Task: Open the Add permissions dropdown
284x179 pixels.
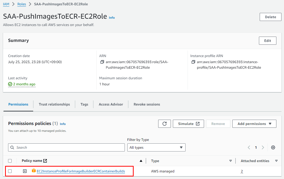Action: tap(254, 124)
